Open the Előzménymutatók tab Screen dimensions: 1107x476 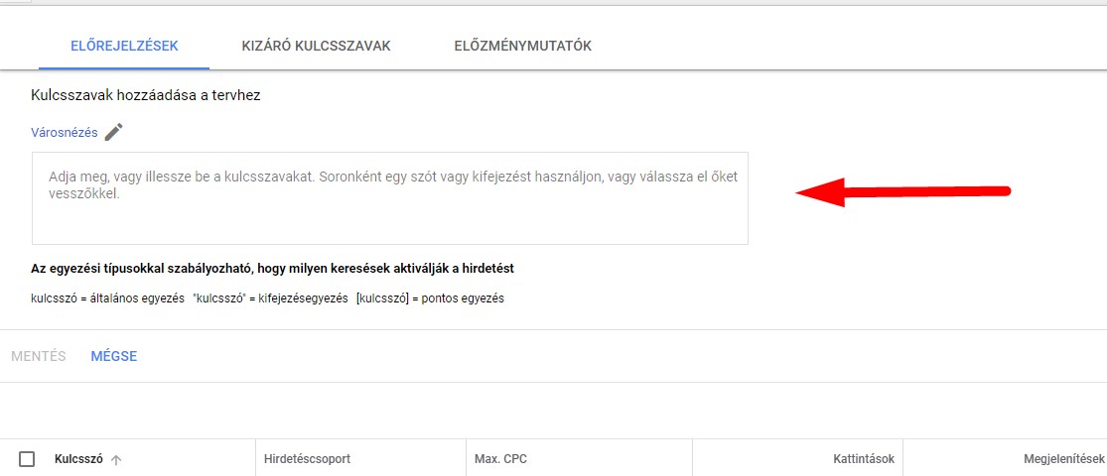coord(523,46)
